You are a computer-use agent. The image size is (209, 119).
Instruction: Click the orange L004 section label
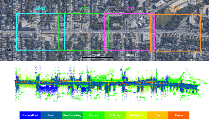click(175, 9)
